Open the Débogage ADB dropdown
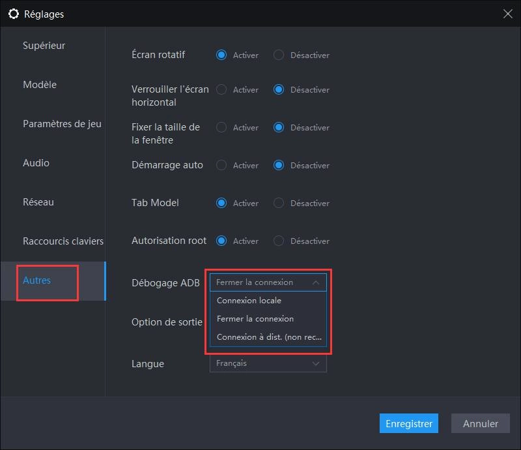 (x=268, y=282)
